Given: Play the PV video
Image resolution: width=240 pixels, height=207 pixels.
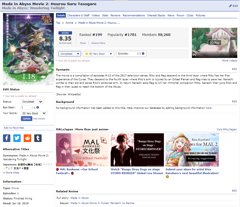Looking at the screenshot, I should coord(215,43).
